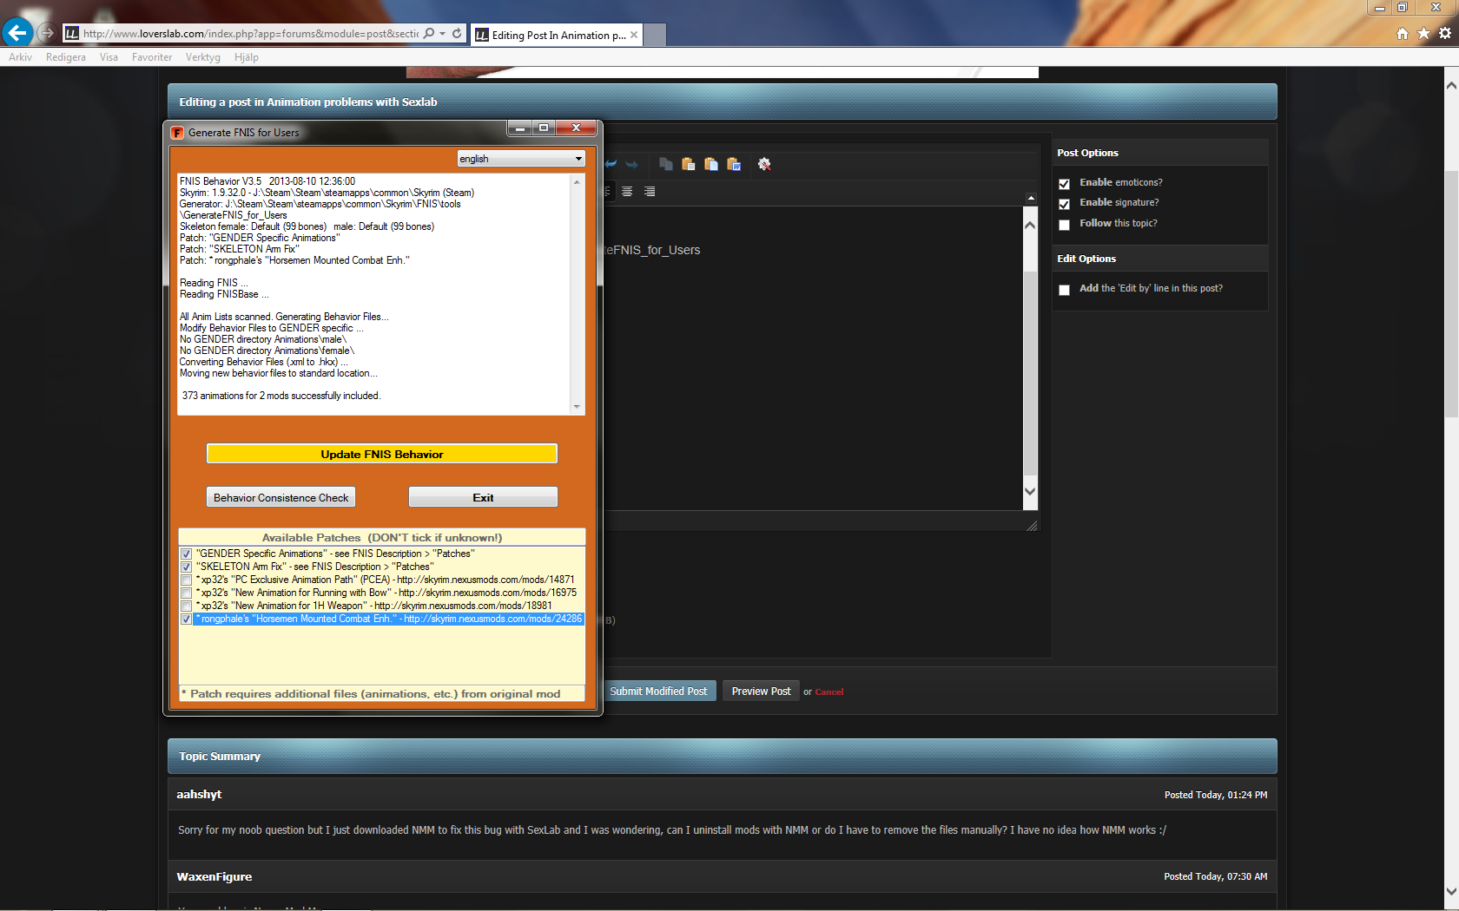The image size is (1459, 911).
Task: Open the Verktyg menu
Action: pyautogui.click(x=202, y=57)
